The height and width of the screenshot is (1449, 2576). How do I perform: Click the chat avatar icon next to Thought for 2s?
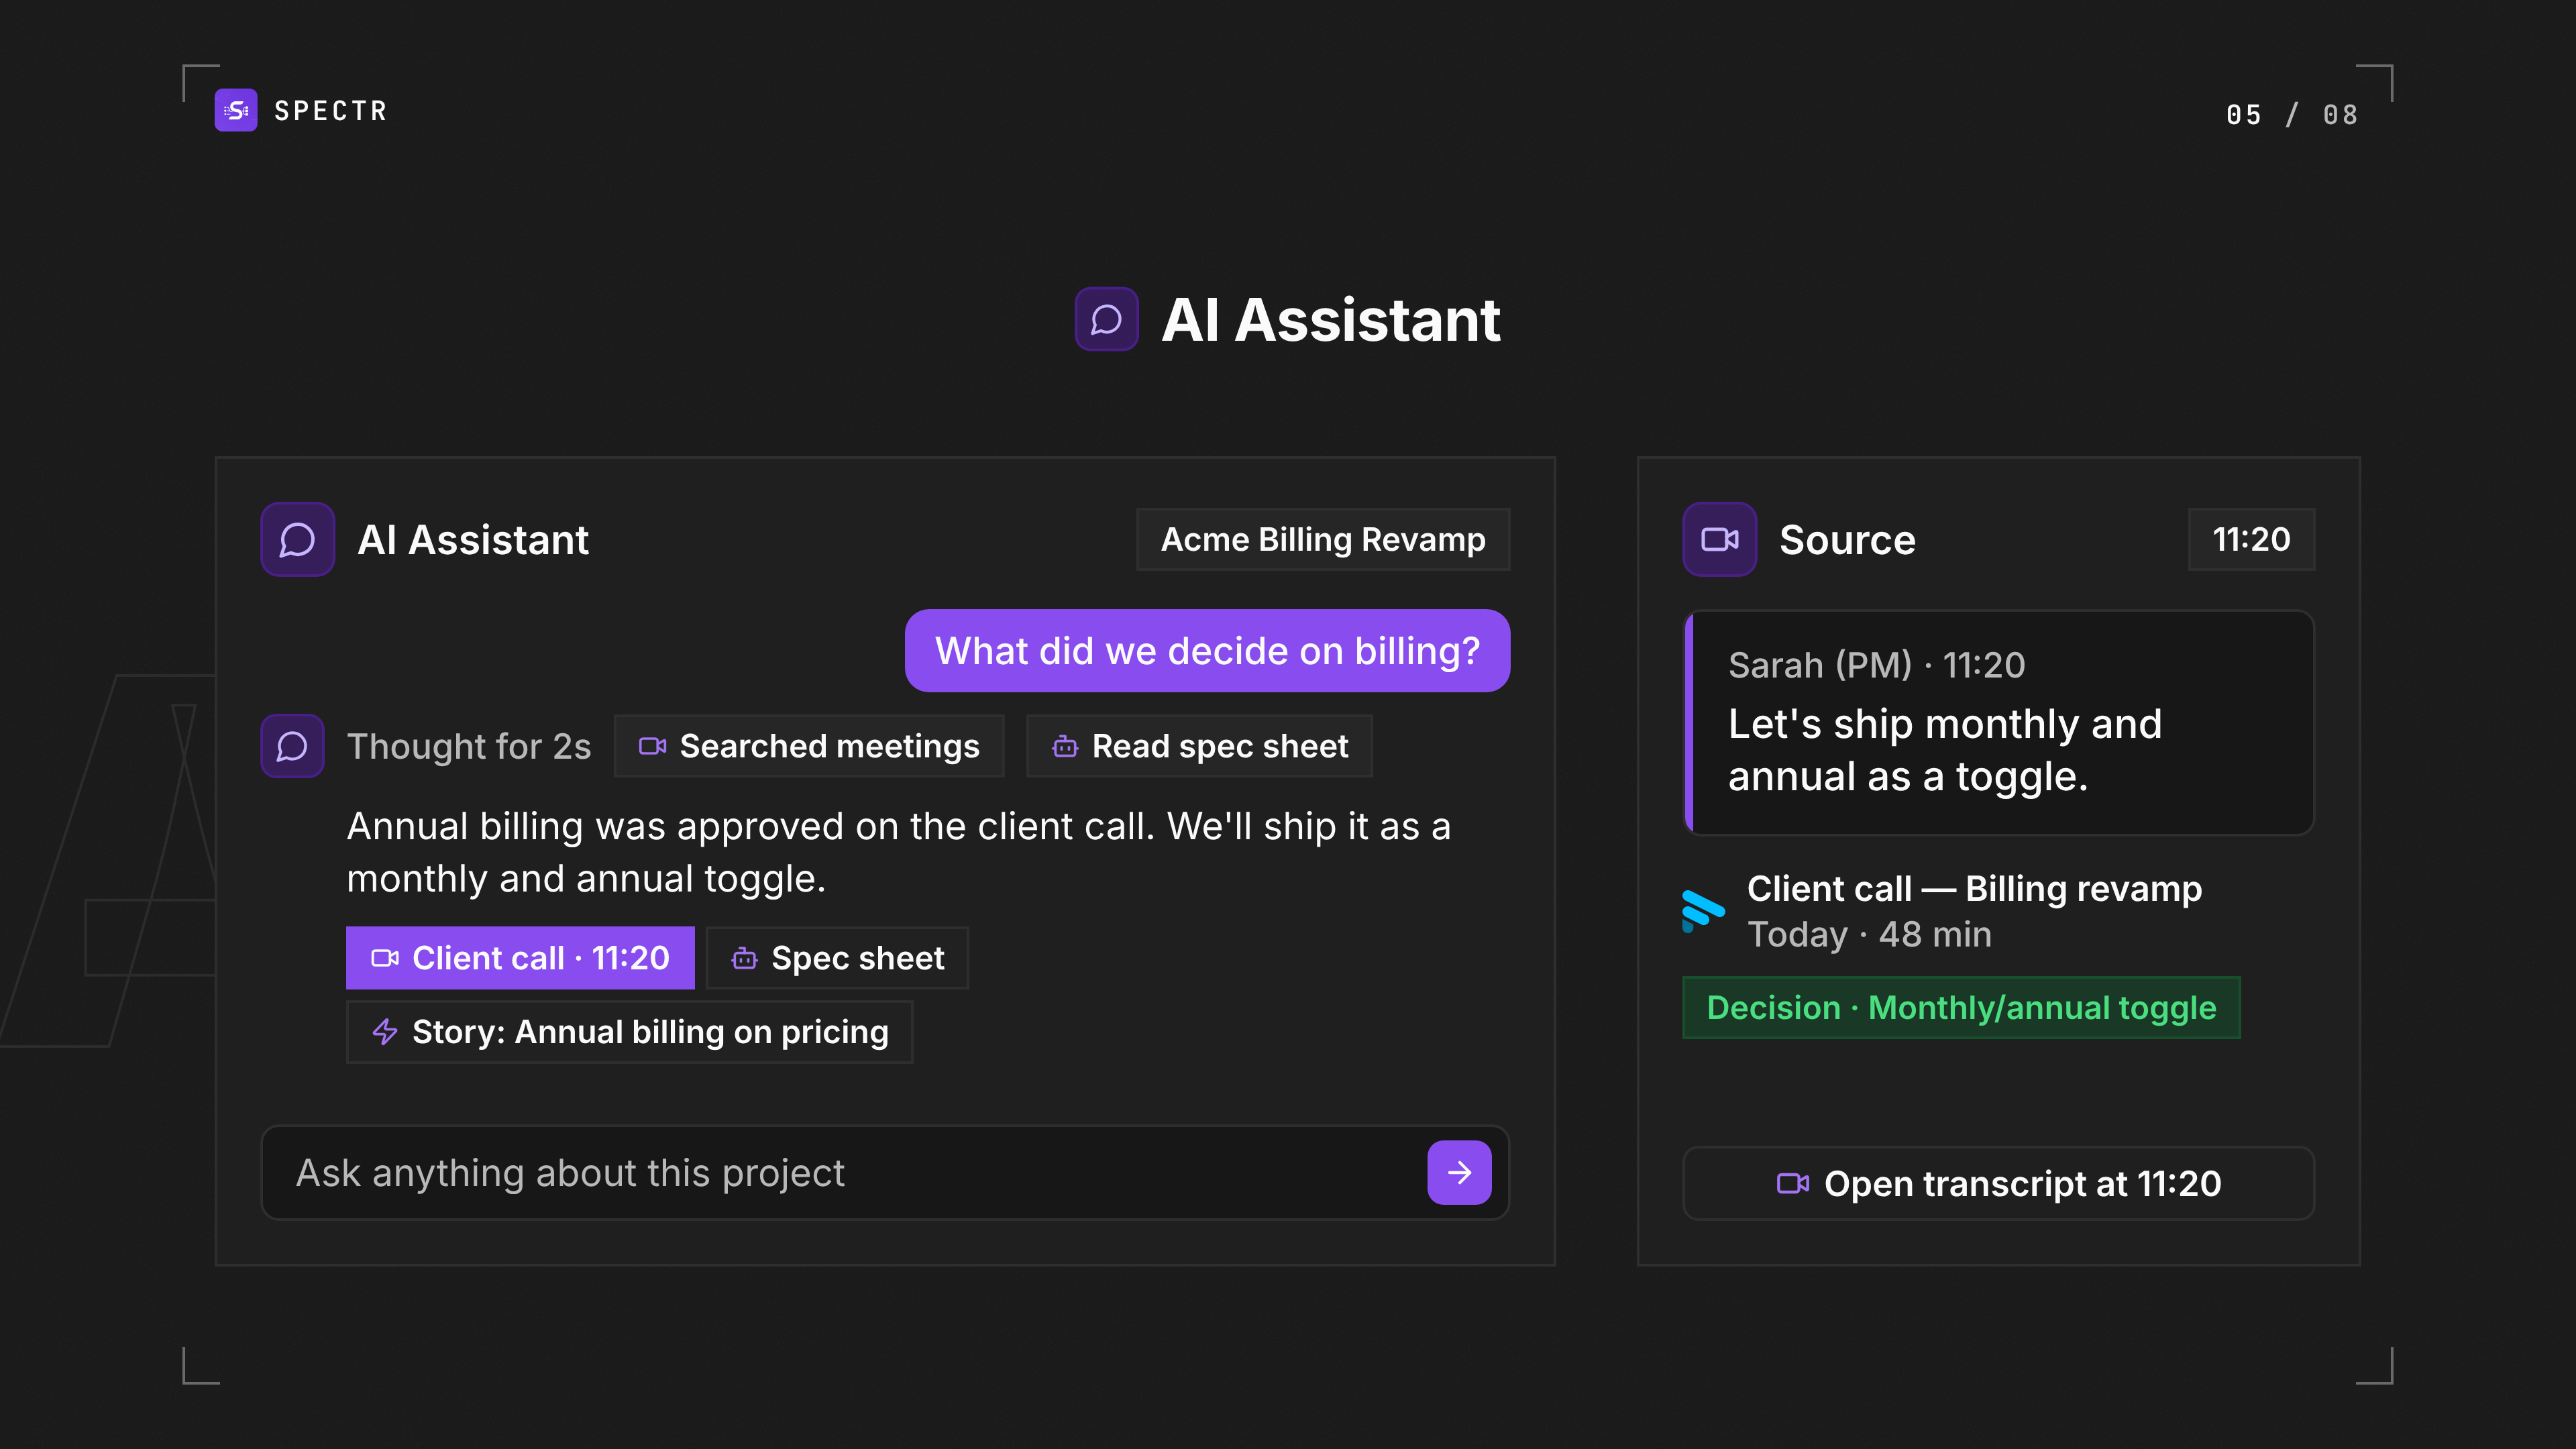click(x=292, y=746)
